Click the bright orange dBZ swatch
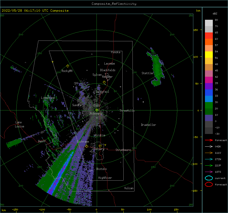The height and width of the screenshot is (213, 228). tap(209, 42)
